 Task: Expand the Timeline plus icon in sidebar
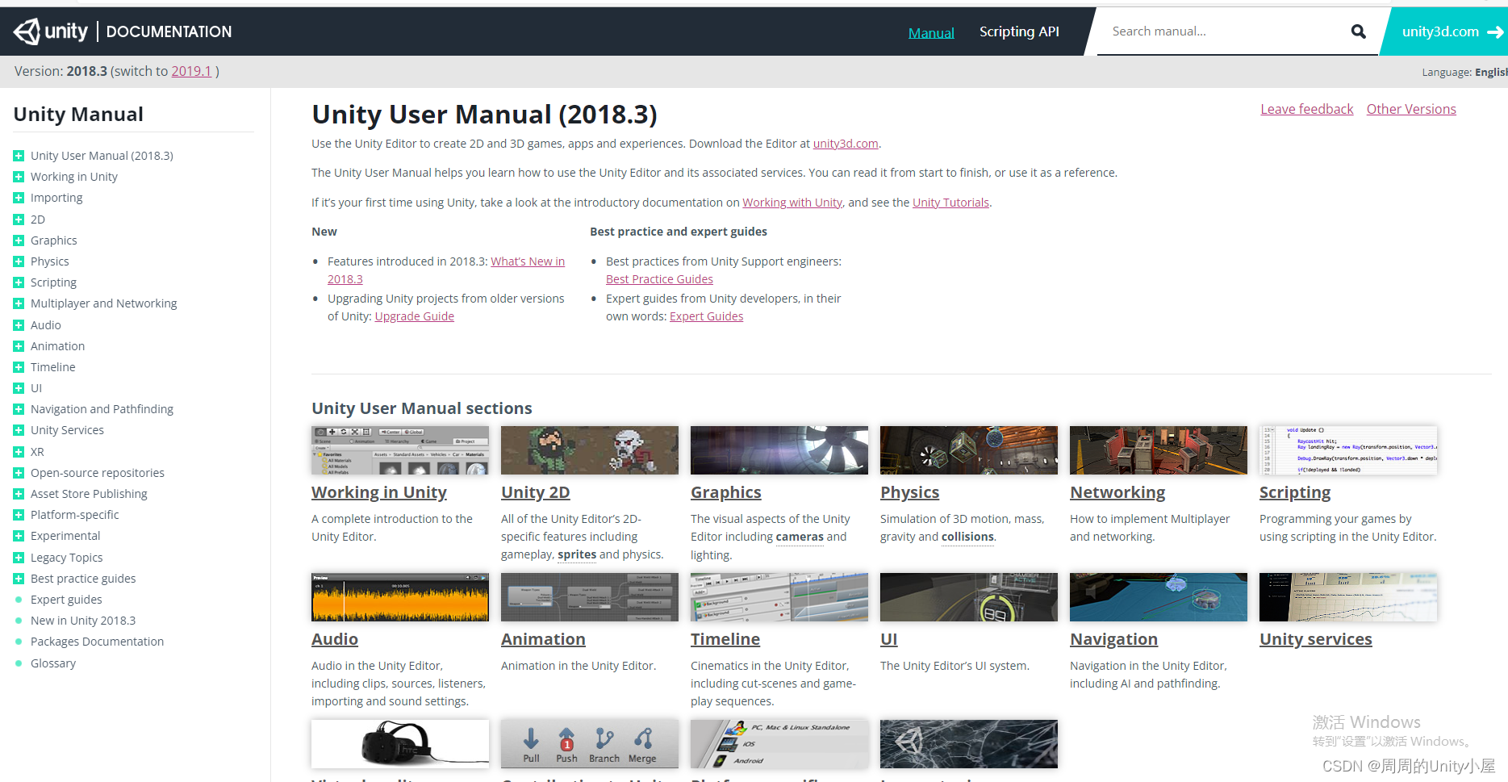pos(19,367)
